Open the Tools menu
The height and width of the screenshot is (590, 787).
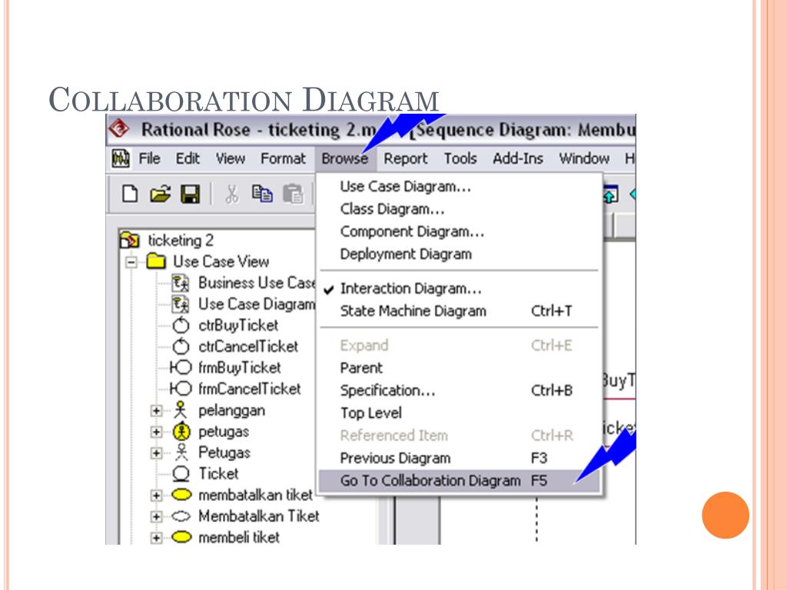pos(460,158)
